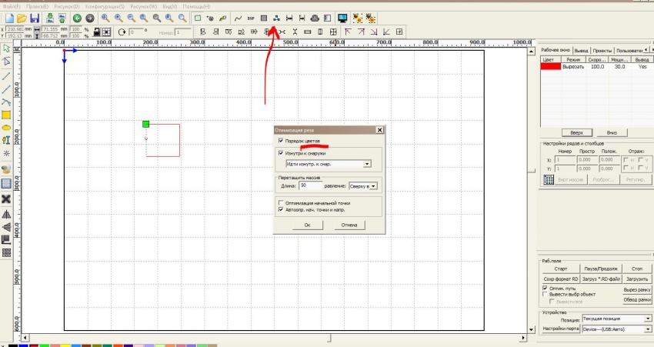Select red color swatch in layer list
The image size is (654, 347).
549,67
